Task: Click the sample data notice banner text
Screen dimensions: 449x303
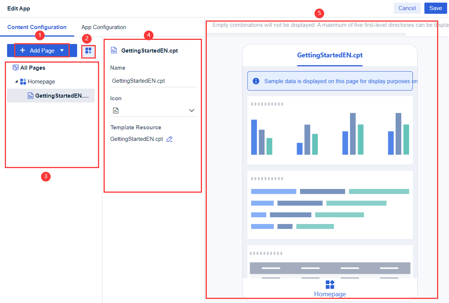Action: (341, 81)
